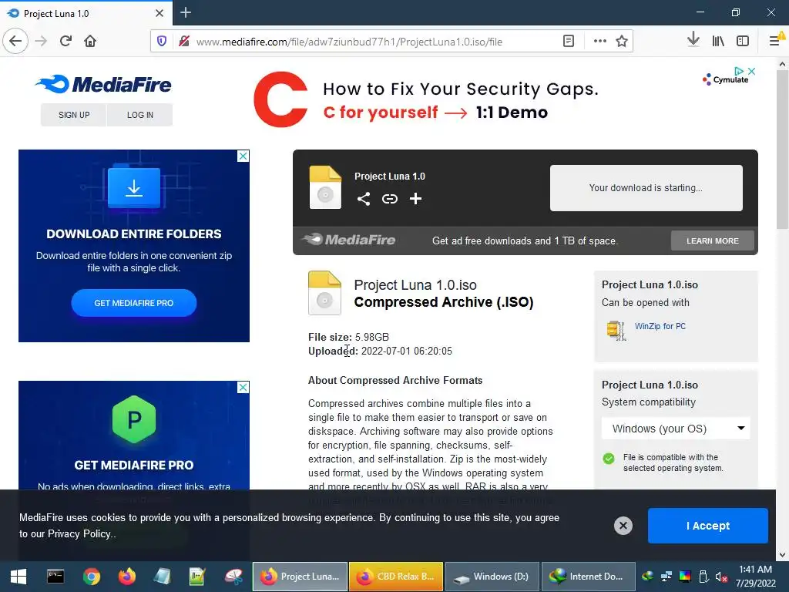Click the pinned Firefox taskbar icon
The height and width of the screenshot is (592, 789).
click(127, 577)
